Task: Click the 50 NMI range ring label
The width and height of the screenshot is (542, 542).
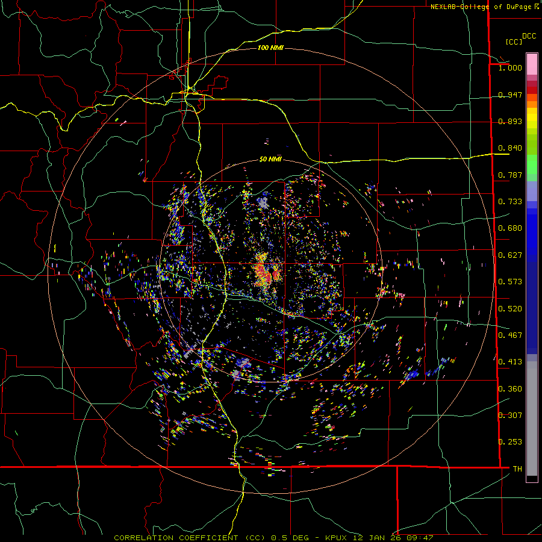Action: tap(270, 160)
